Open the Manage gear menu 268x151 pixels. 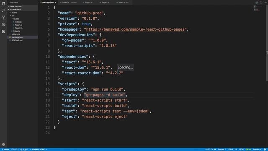point(3,144)
